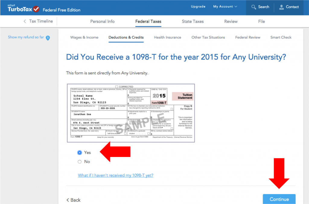Select the No radio button
Image resolution: width=309 pixels, height=204 pixels.
point(79,162)
